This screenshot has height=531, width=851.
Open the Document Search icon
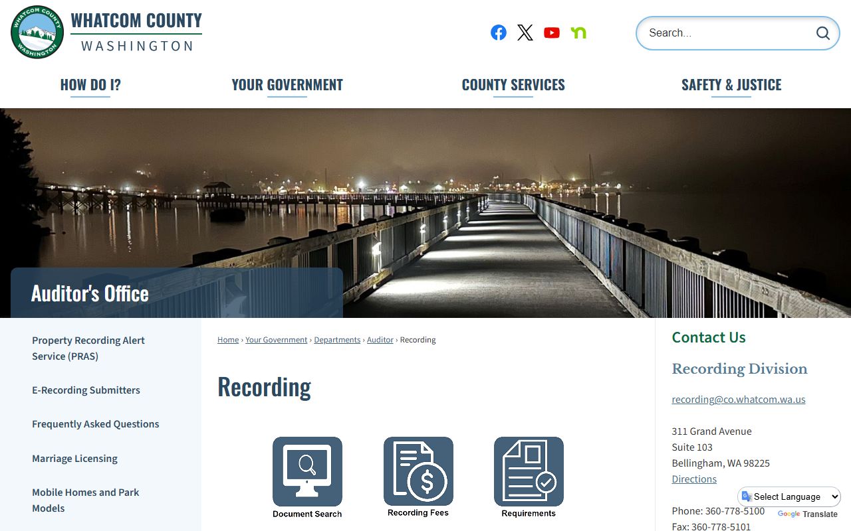(307, 478)
